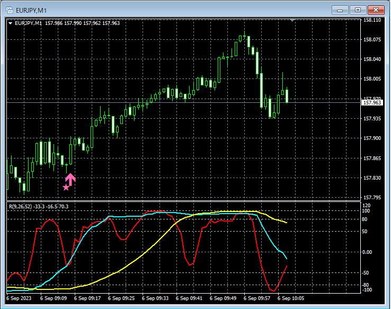Click the 6 Sep 2023 time label

click(19, 298)
